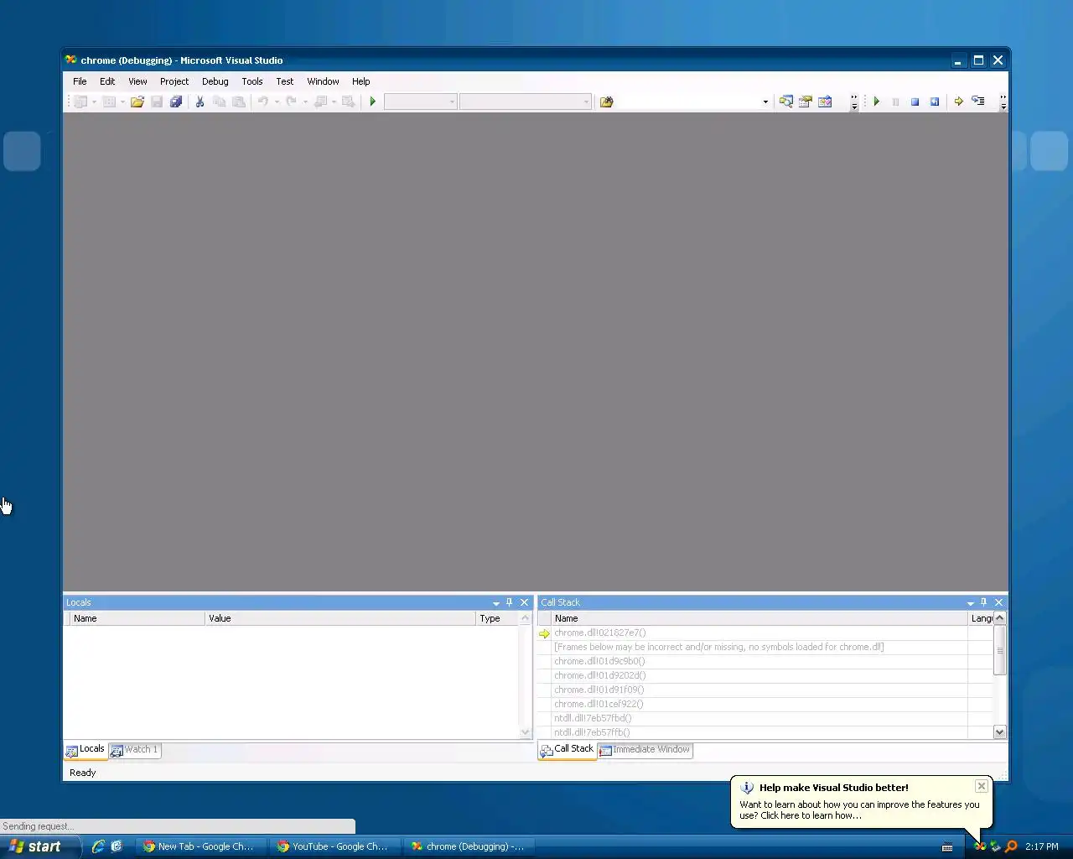This screenshot has height=859, width=1073.
Task: Click Call Stack scrollbar down arrow
Action: click(999, 732)
